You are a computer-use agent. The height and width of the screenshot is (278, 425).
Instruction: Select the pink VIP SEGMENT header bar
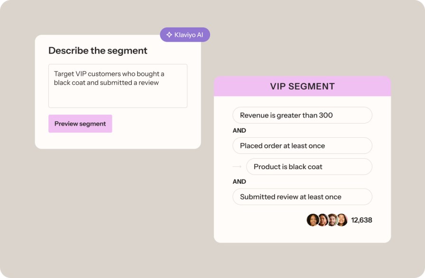tap(302, 86)
